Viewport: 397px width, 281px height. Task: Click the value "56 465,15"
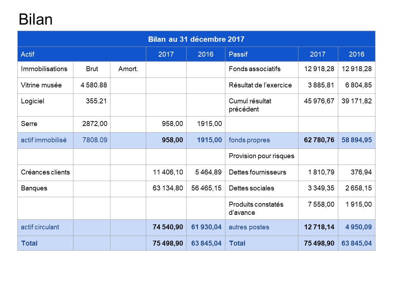pyautogui.click(x=206, y=188)
